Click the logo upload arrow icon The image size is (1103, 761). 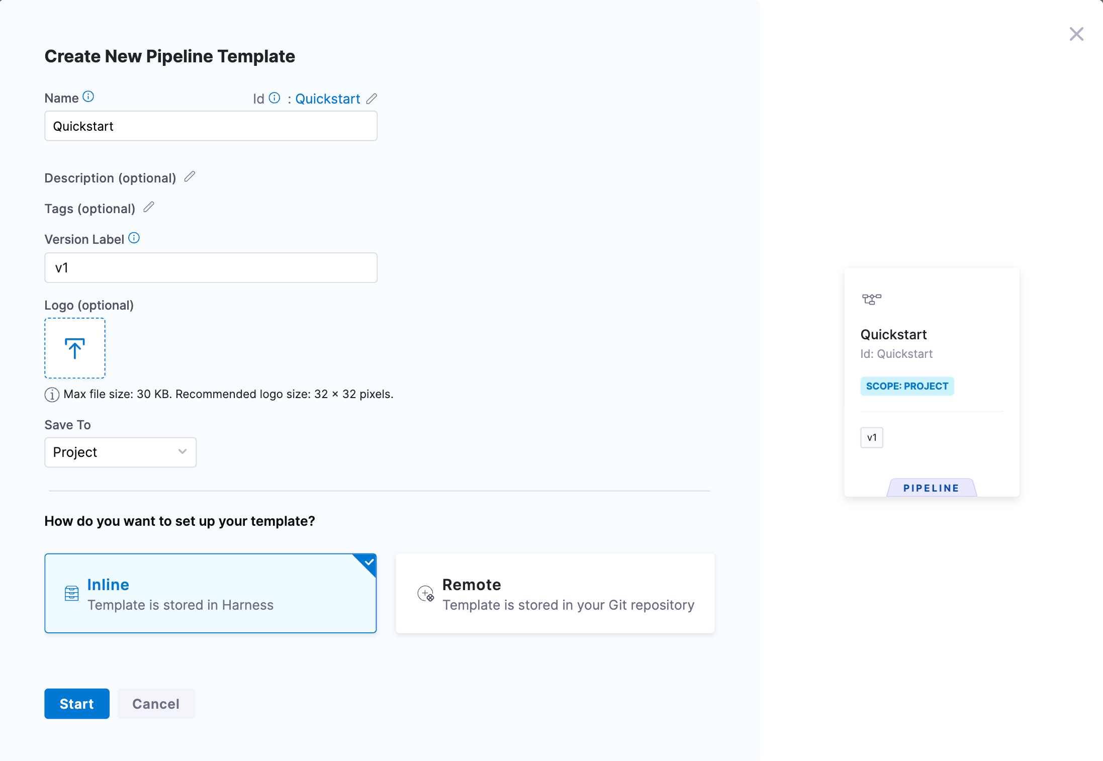pyautogui.click(x=75, y=348)
